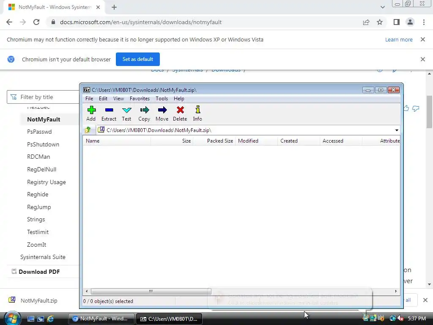
Task: Open Strings in the sidebar
Action: [x=36, y=220]
